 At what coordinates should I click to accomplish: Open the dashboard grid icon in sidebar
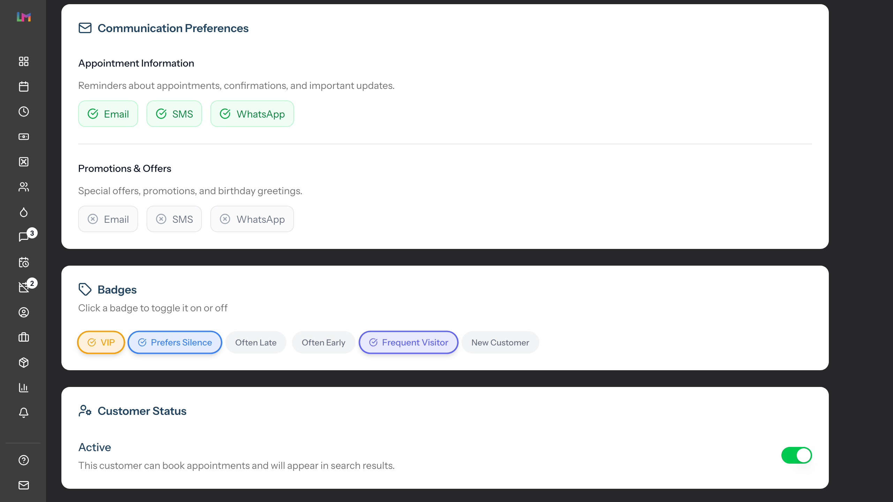click(x=24, y=61)
